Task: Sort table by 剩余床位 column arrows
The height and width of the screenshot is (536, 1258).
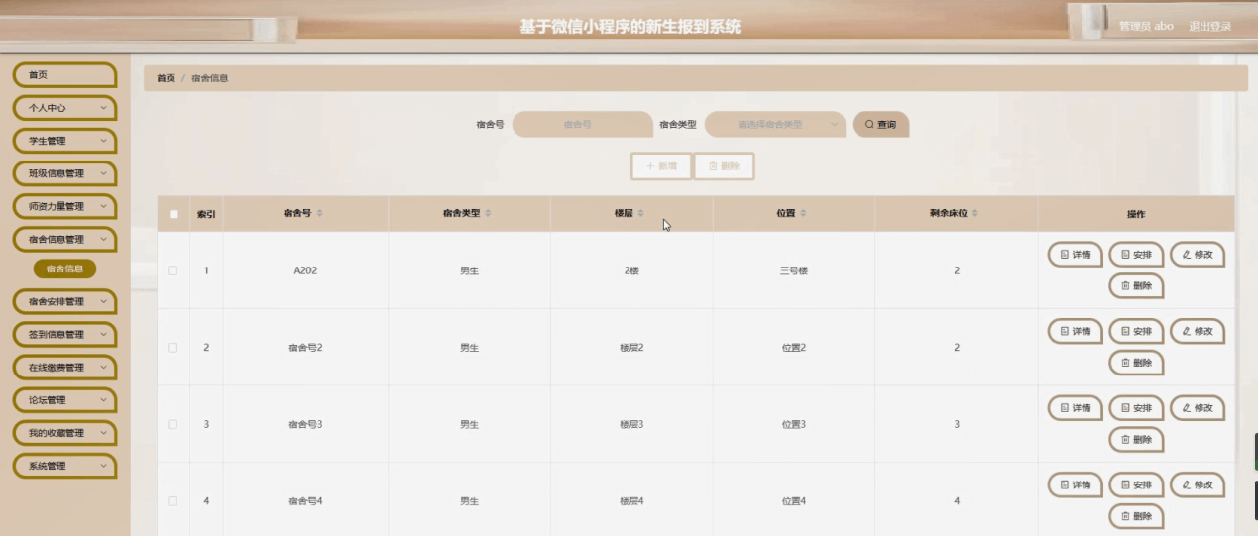Action: point(975,214)
